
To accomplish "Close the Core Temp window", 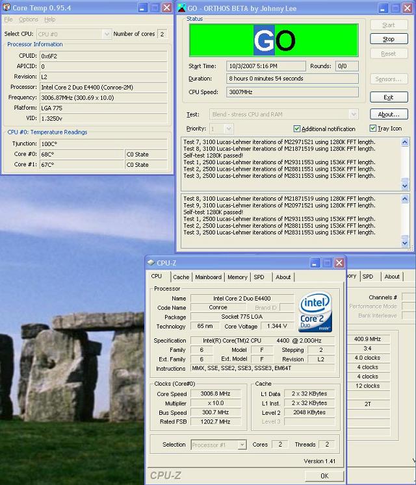I will [167, 8].
